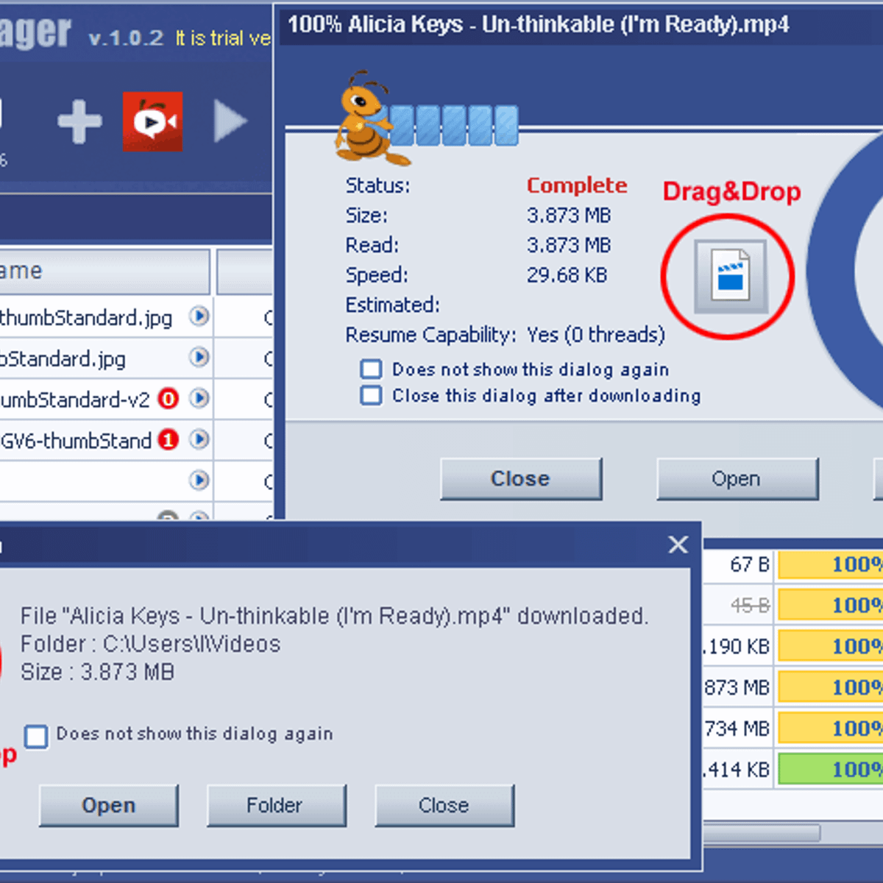Click Open in the file downloaded notification

coord(109,806)
